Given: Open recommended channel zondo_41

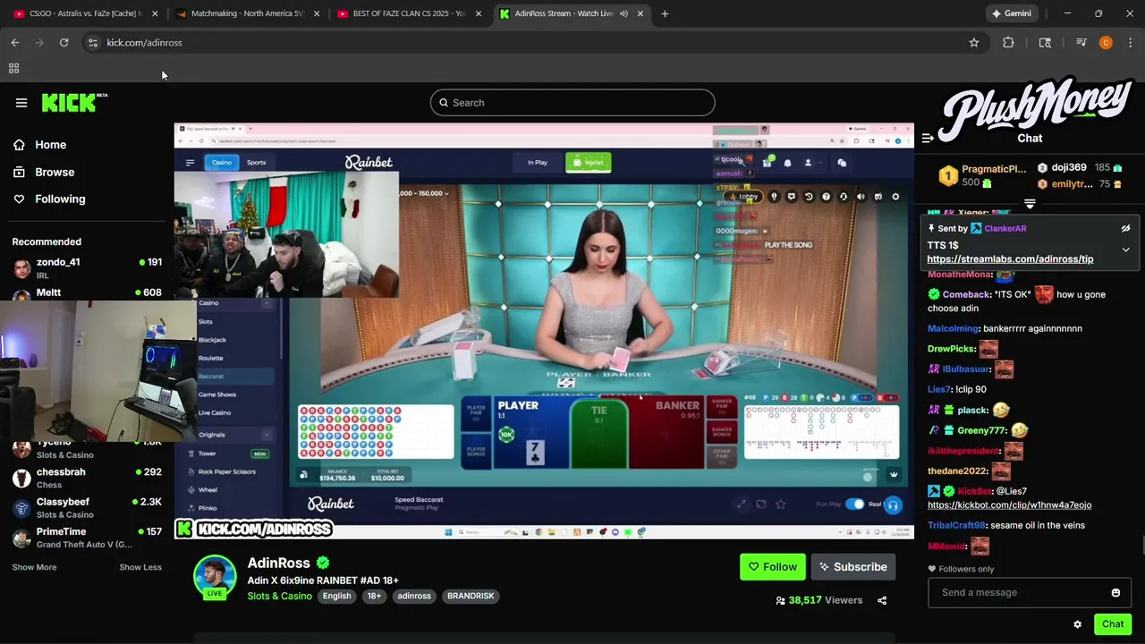Looking at the screenshot, I should click(87, 267).
